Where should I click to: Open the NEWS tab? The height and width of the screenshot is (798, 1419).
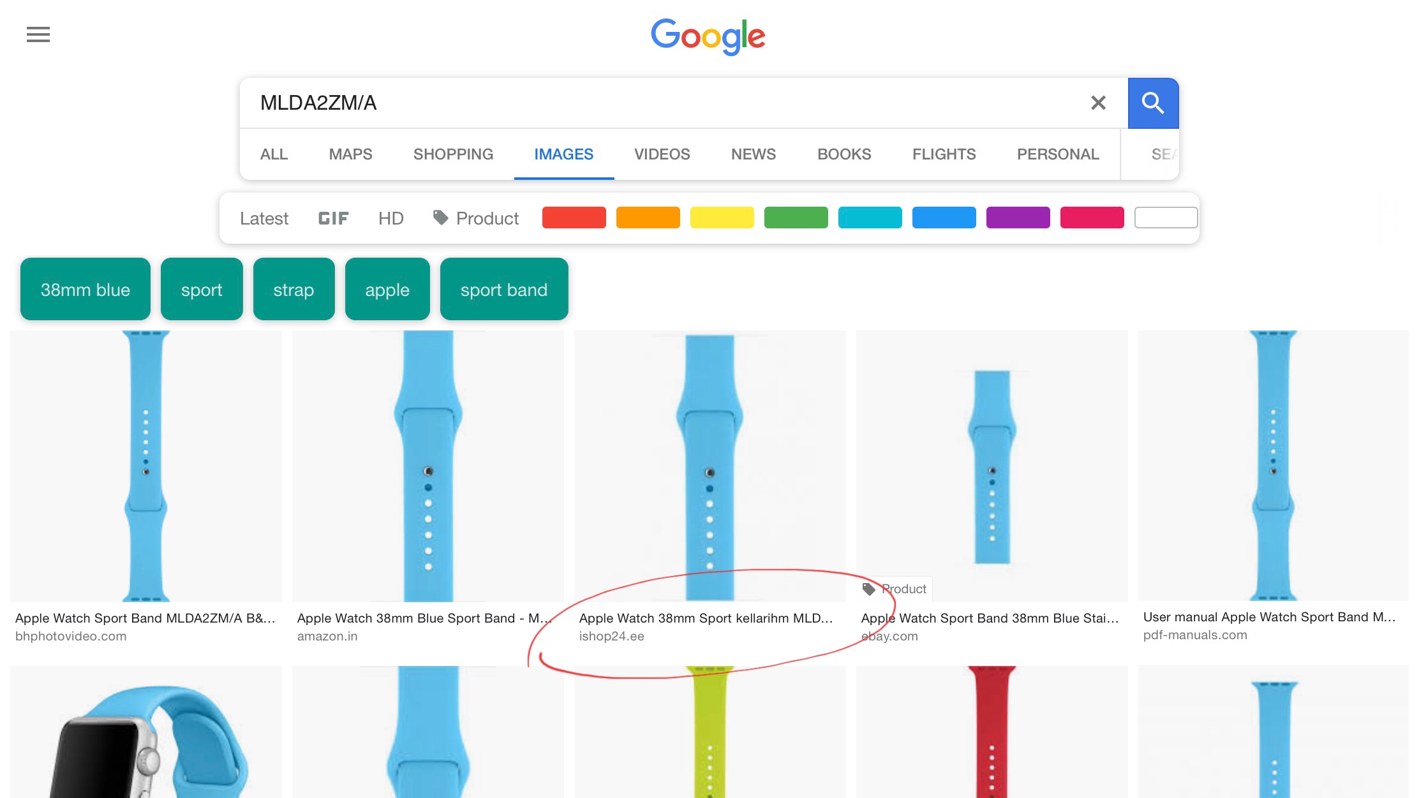(x=754, y=154)
